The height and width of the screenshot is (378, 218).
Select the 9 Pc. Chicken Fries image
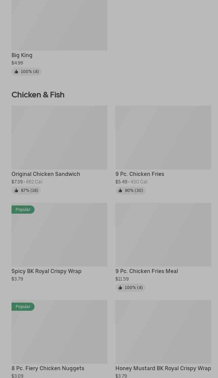pyautogui.click(x=163, y=137)
